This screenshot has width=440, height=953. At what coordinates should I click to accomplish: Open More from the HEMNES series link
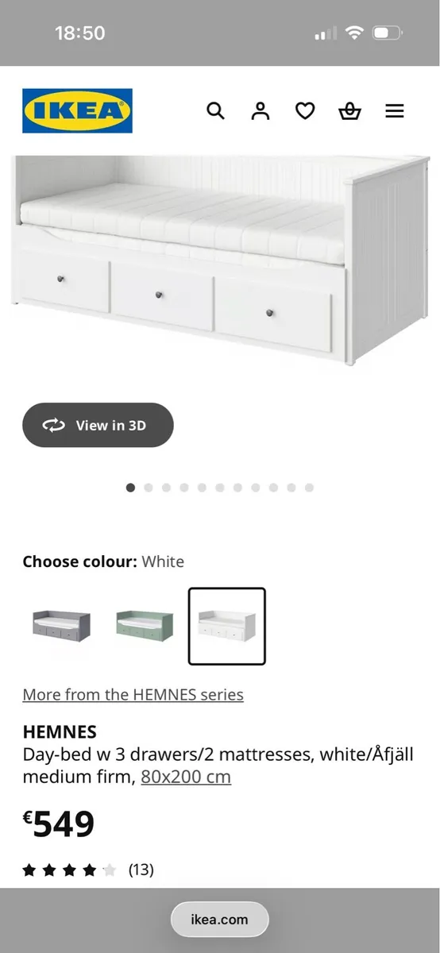point(133,695)
